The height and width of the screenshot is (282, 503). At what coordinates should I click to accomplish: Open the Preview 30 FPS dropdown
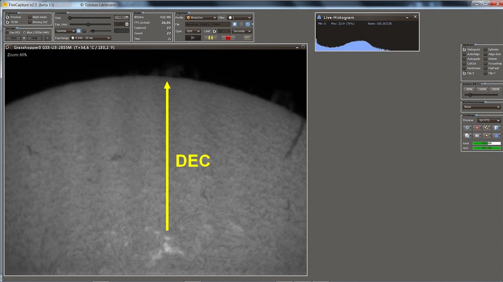tap(489, 120)
